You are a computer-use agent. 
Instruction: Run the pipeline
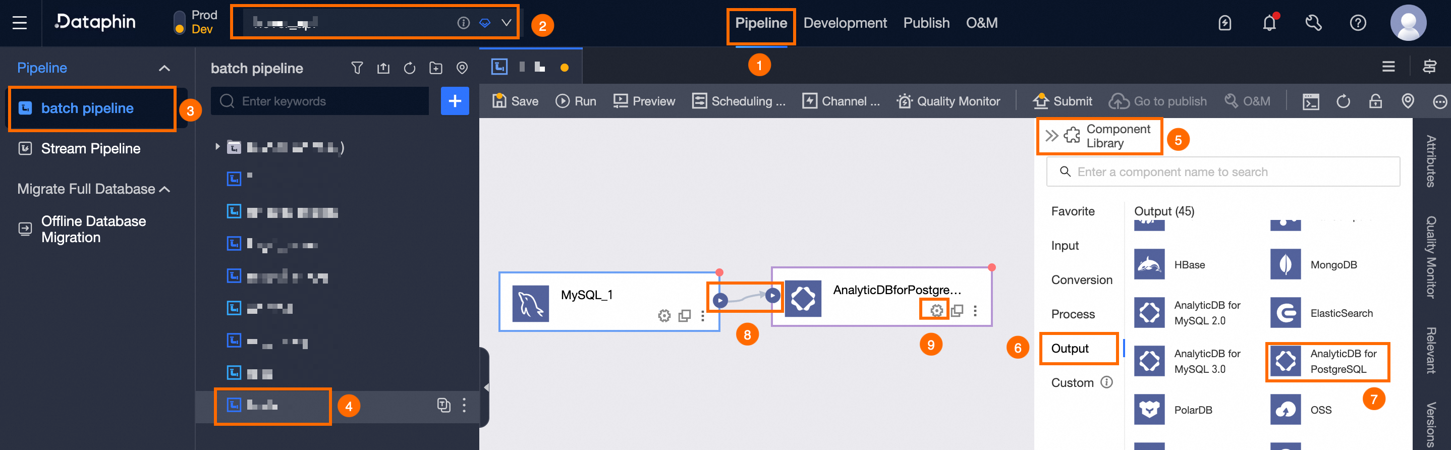[x=576, y=101]
